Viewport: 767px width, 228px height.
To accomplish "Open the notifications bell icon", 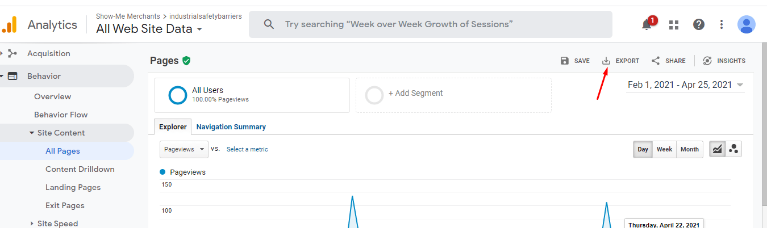I will tap(647, 24).
